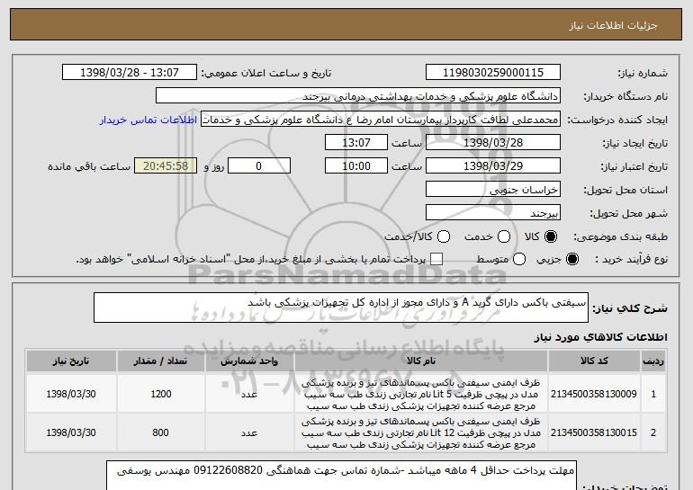Click the request creator name field
Image resolution: width=693 pixels, height=490 pixels.
(381, 120)
